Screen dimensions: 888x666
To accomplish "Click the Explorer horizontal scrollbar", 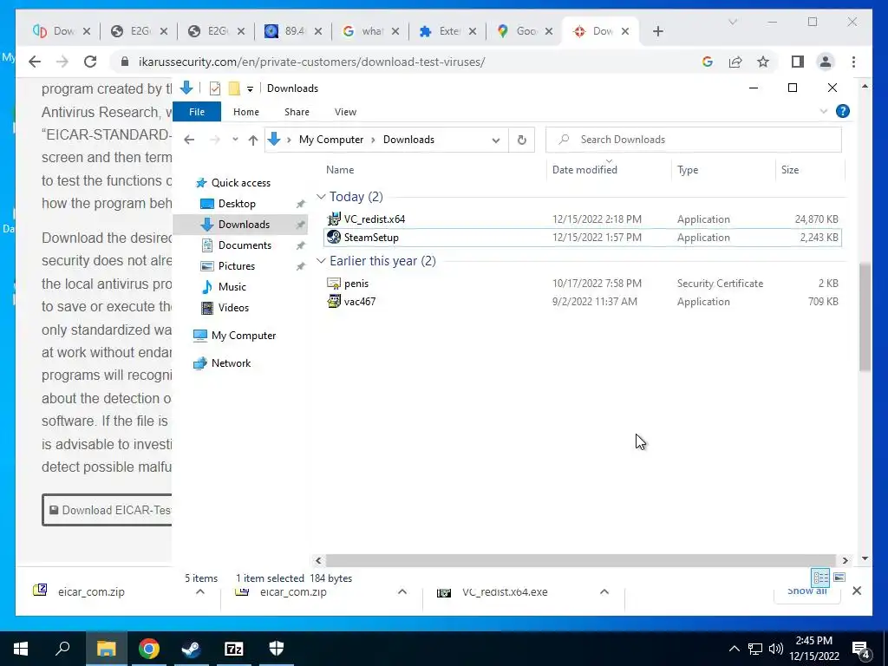I will 581,560.
